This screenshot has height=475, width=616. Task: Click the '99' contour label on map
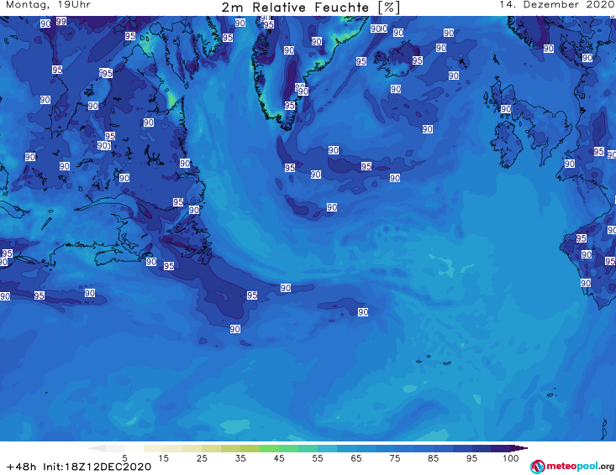click(x=61, y=21)
